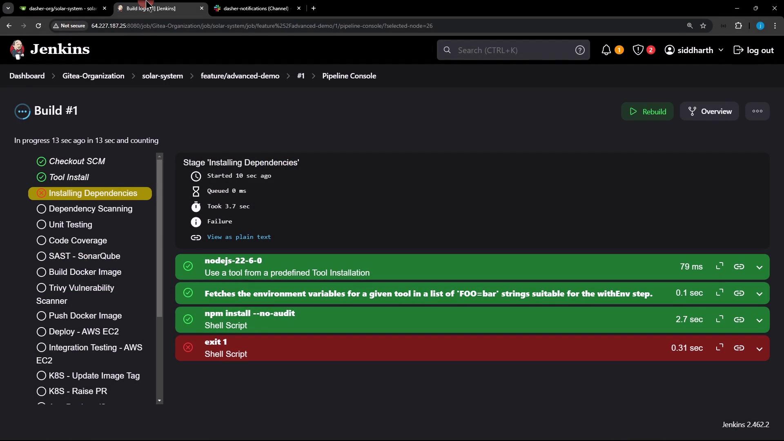Click the notifications bell icon
784x441 pixels.
(x=606, y=50)
